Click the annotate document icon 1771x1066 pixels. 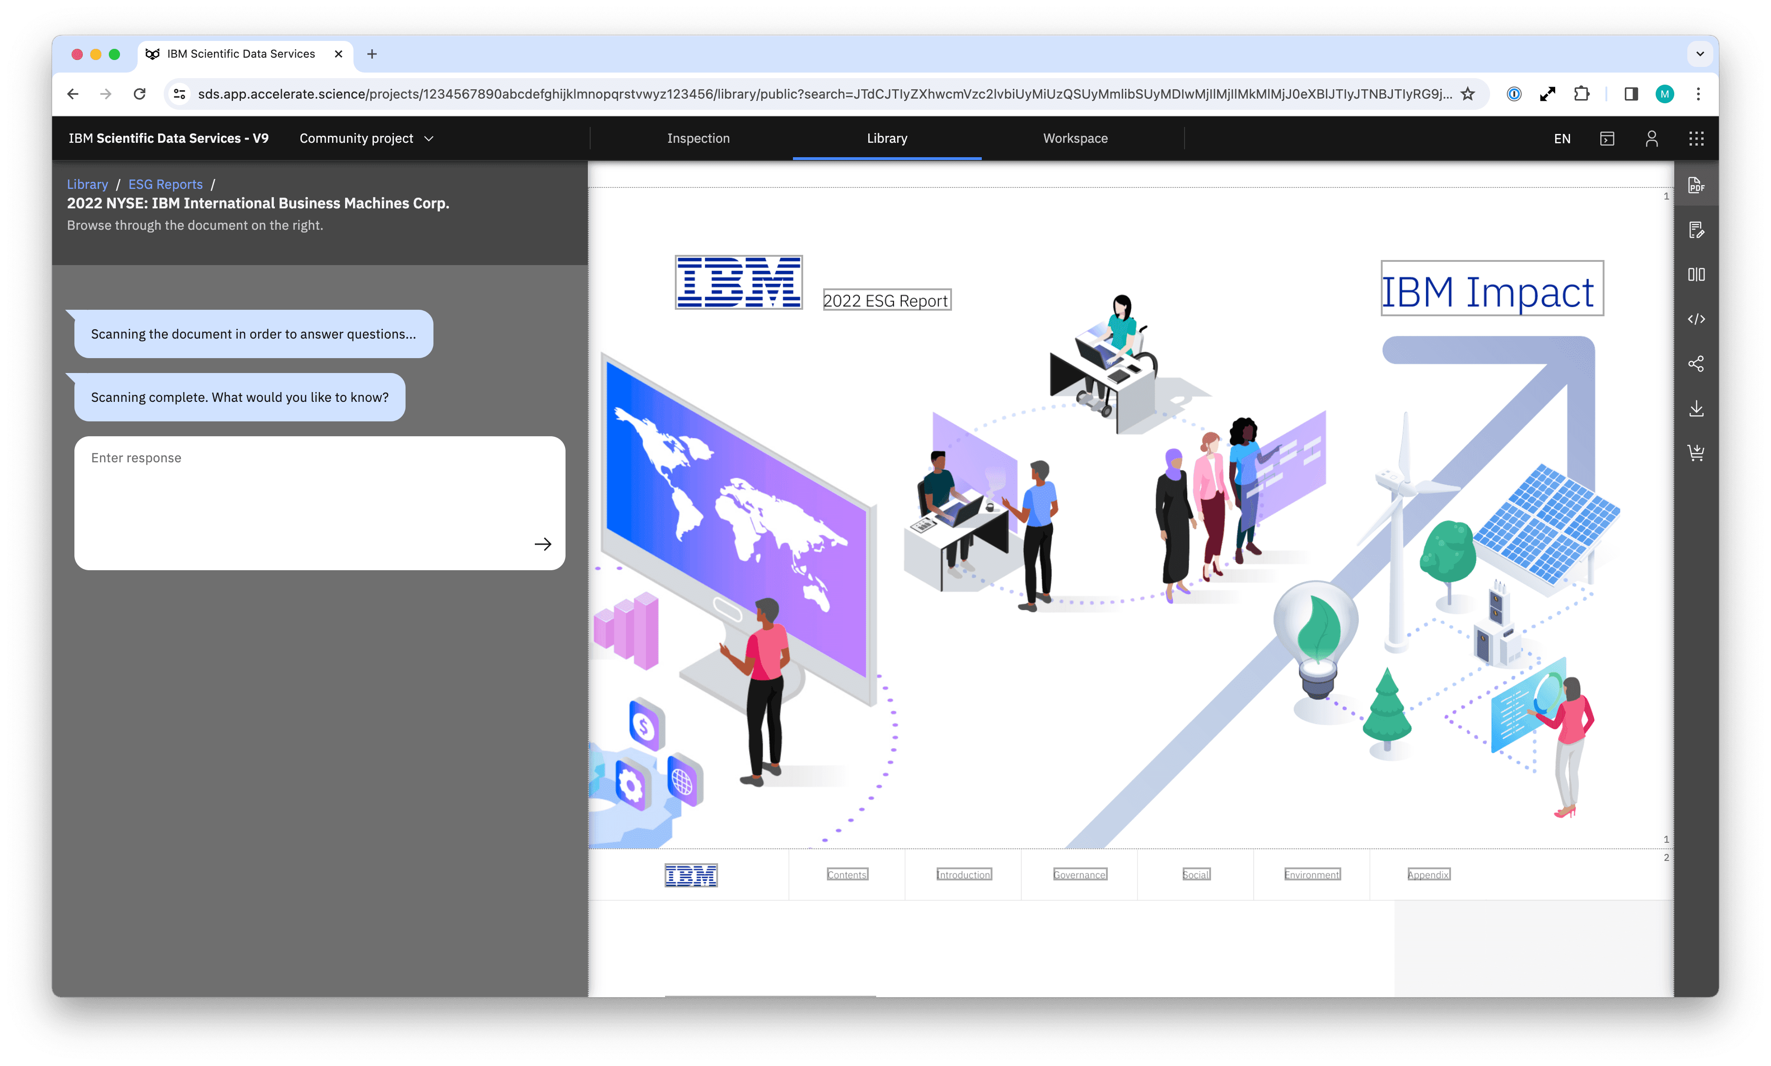click(x=1696, y=230)
